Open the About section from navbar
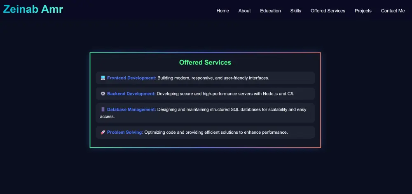Viewport: 412px width, 194px height. pyautogui.click(x=244, y=11)
